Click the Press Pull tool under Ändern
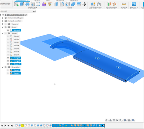The height and width of the screenshot is (129, 144). (57, 4)
